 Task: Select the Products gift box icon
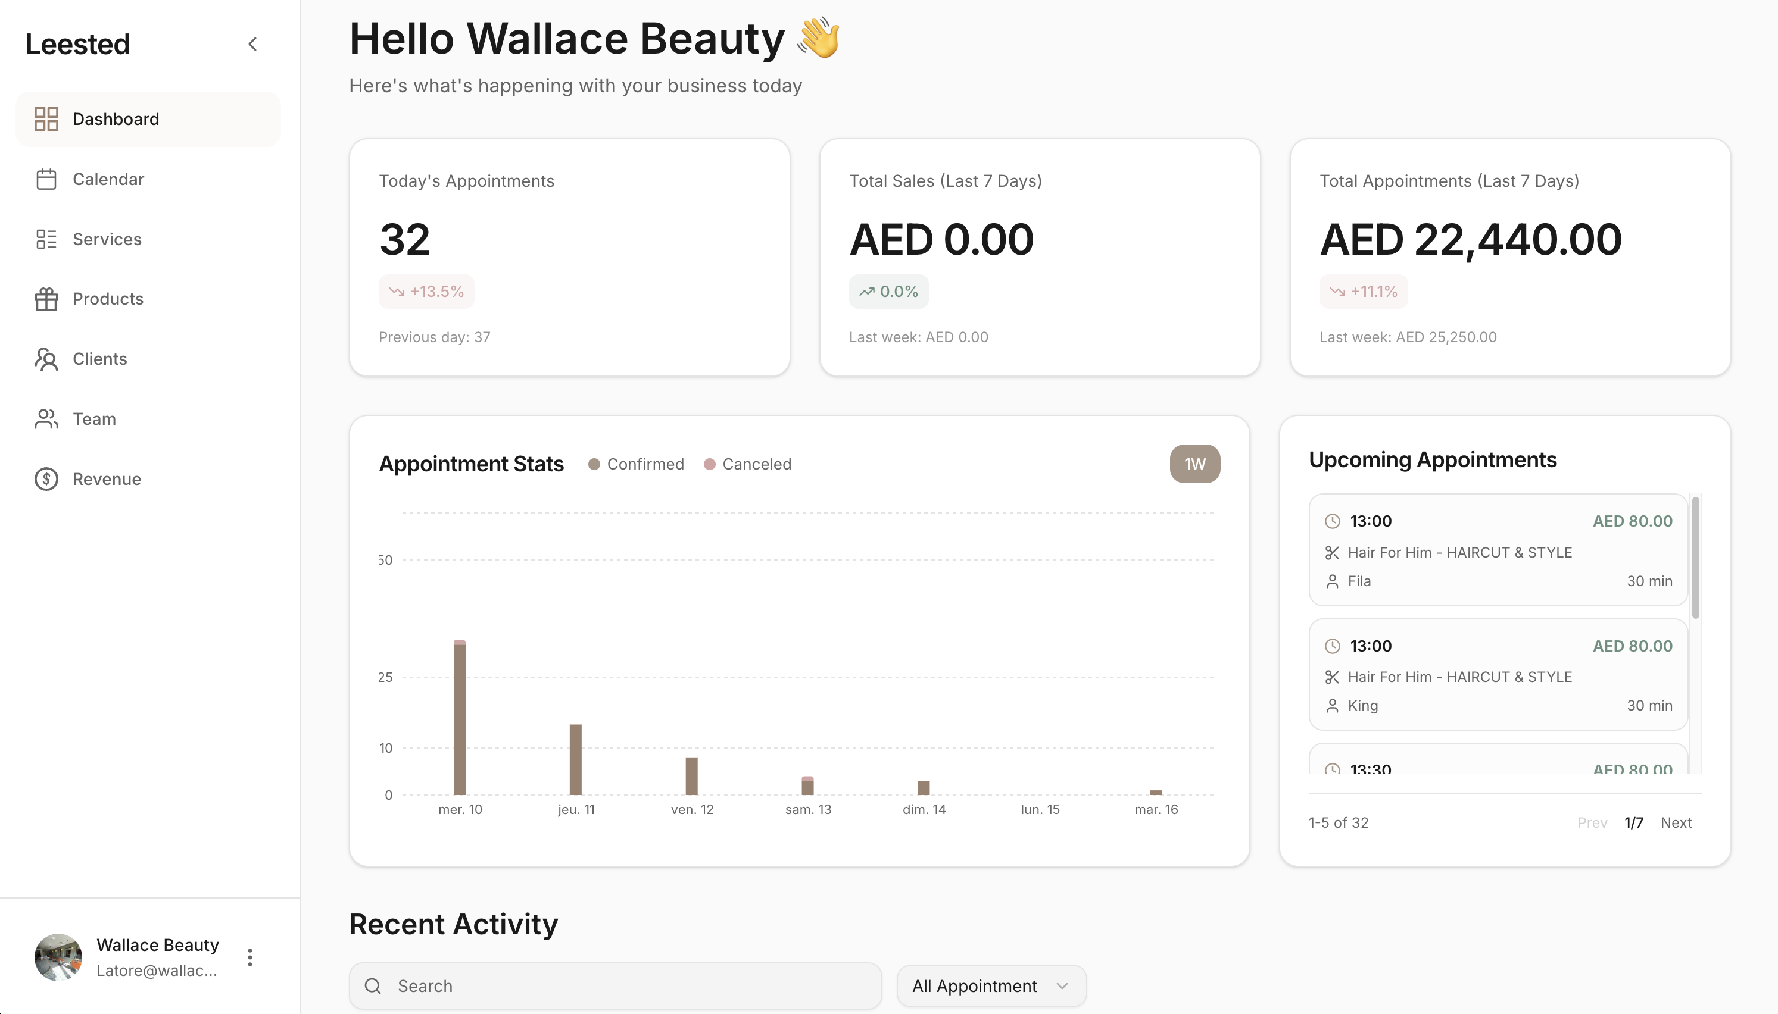46,299
